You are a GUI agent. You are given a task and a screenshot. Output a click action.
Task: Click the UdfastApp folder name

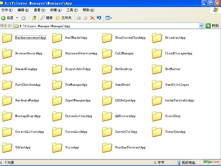(23, 148)
